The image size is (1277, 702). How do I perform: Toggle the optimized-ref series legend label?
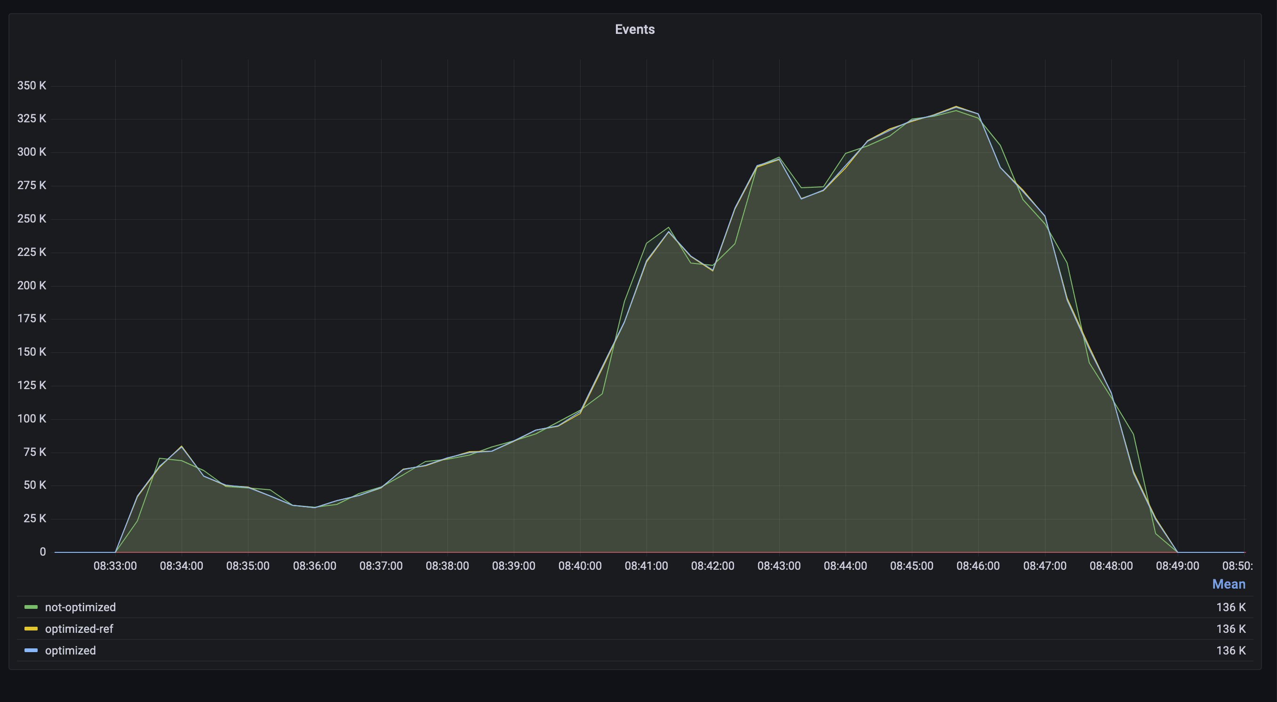pyautogui.click(x=79, y=629)
